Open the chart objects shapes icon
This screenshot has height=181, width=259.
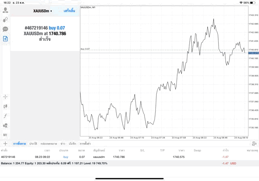coord(5,126)
